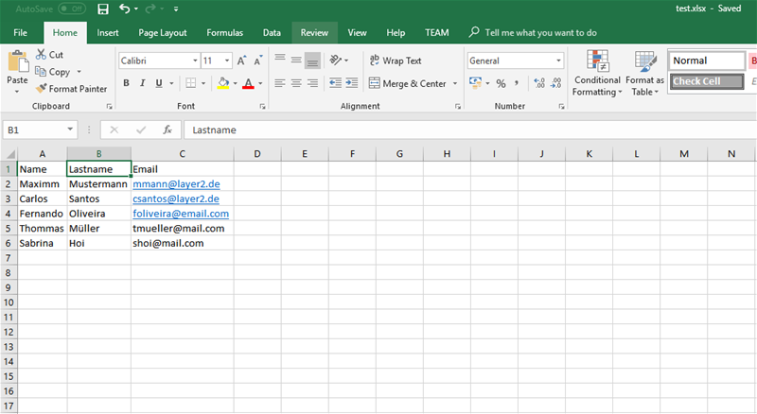Viewport: 757px width, 414px height.
Task: Toggle Italic formatting
Action: 142,83
